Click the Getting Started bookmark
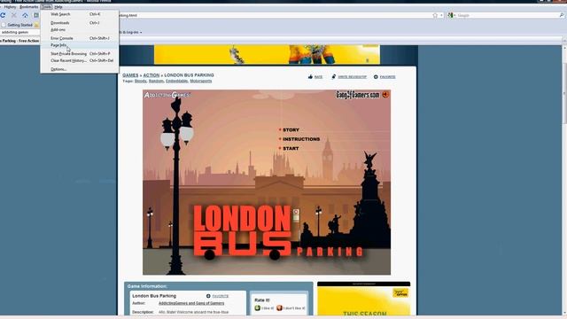Image resolution: width=567 pixels, height=319 pixels. [18, 25]
